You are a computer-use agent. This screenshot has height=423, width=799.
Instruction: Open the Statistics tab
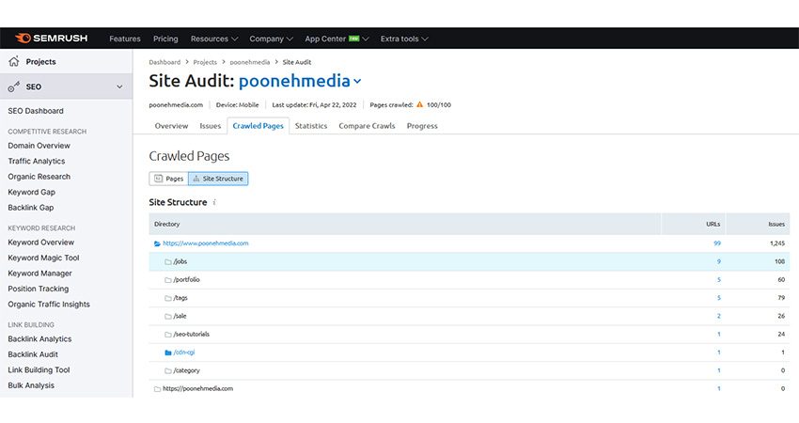[x=311, y=126]
